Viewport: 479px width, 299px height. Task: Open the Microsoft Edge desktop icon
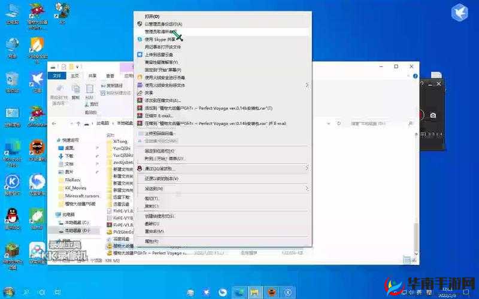tap(12, 153)
